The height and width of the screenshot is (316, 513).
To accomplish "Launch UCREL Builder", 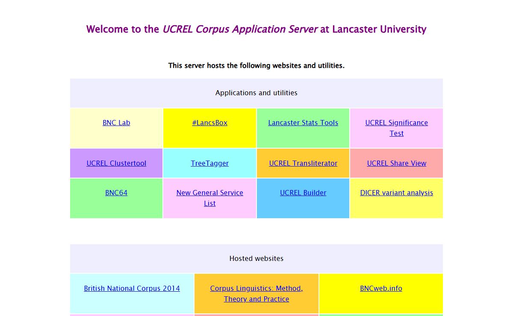I will point(303,193).
